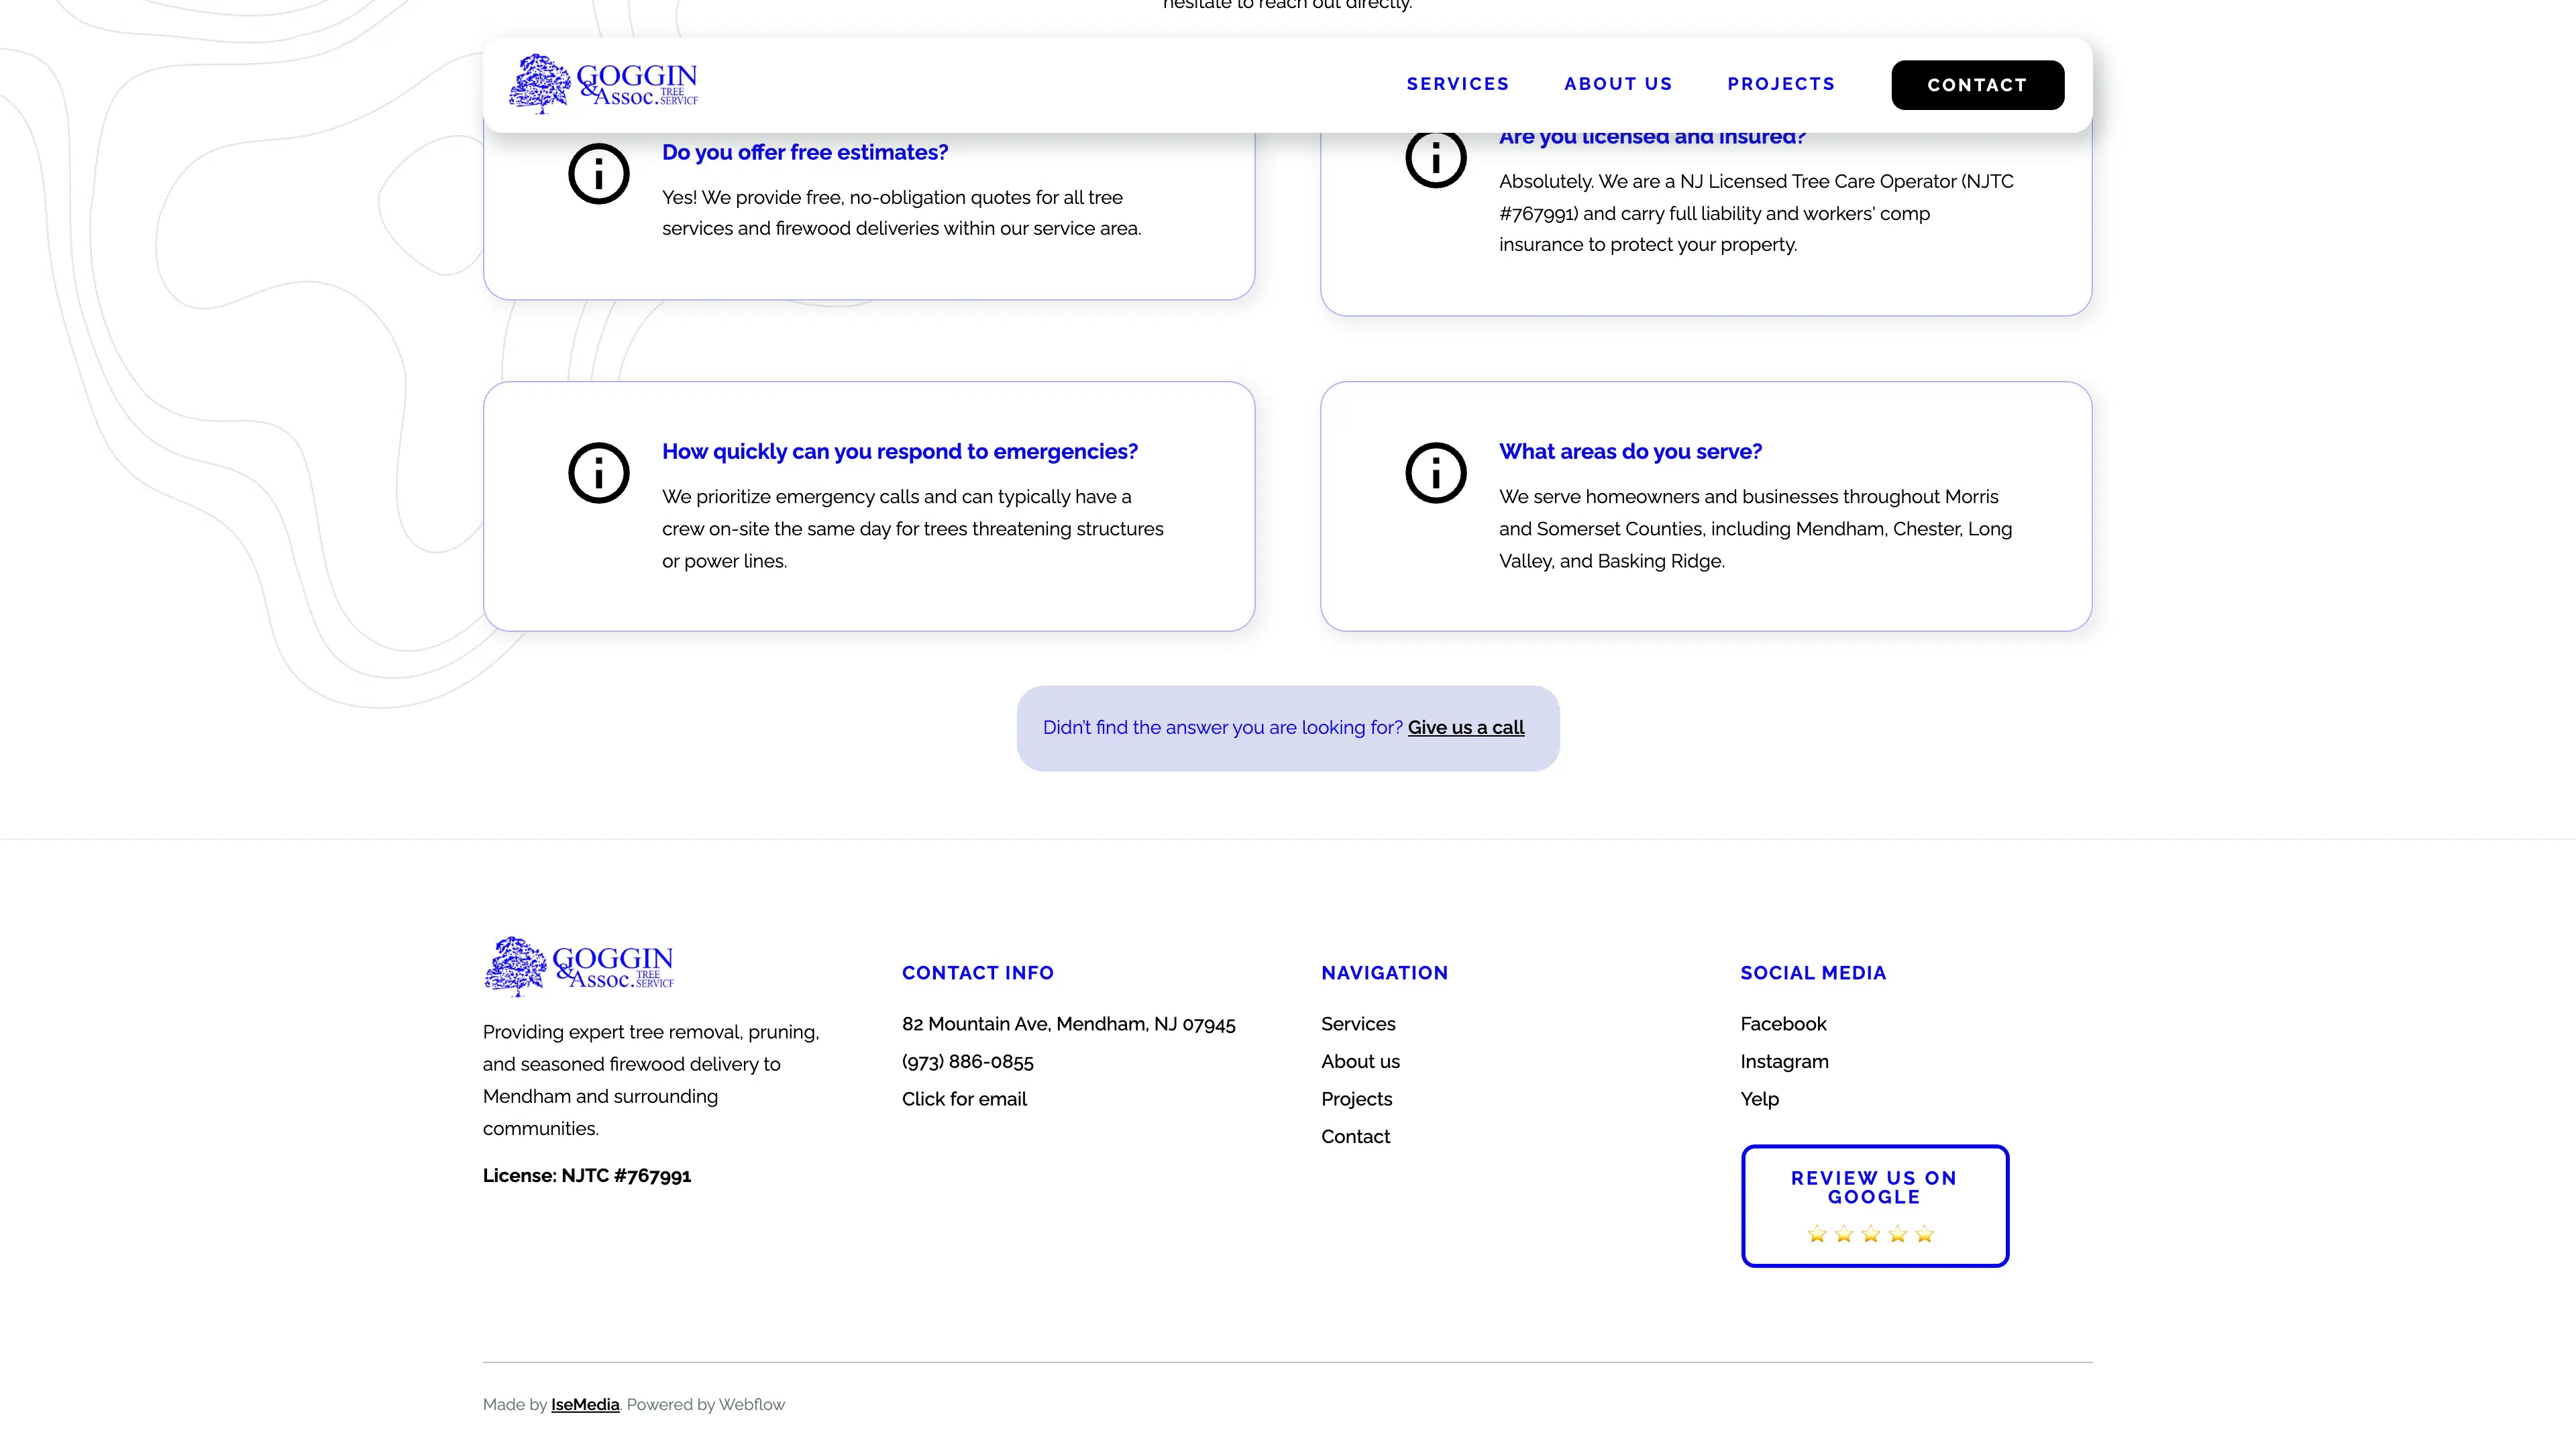Go to Projects from header navigation
2576x1449 pixels.
click(x=1780, y=84)
